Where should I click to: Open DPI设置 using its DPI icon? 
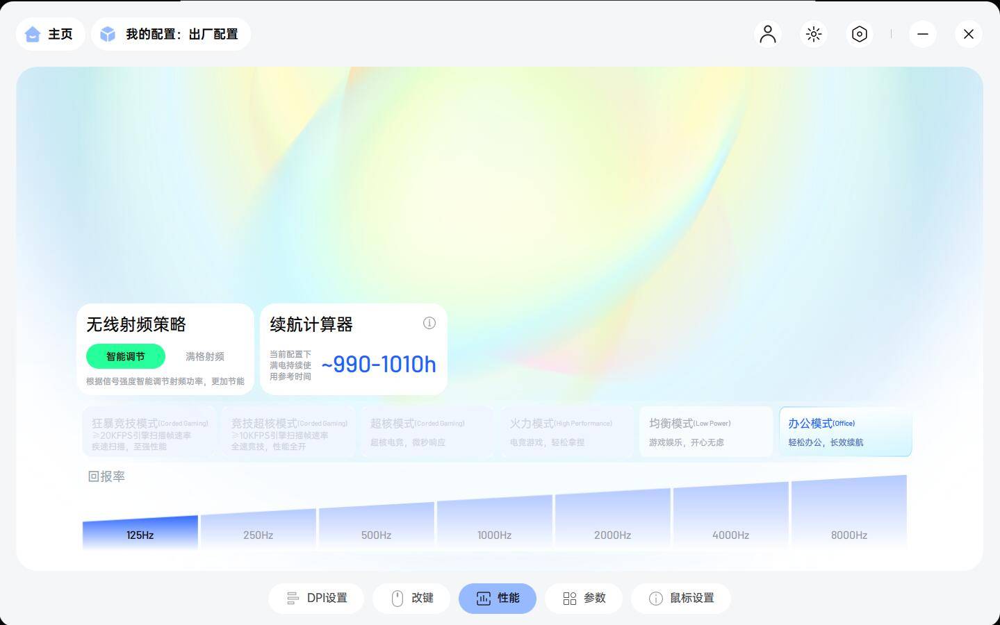292,598
